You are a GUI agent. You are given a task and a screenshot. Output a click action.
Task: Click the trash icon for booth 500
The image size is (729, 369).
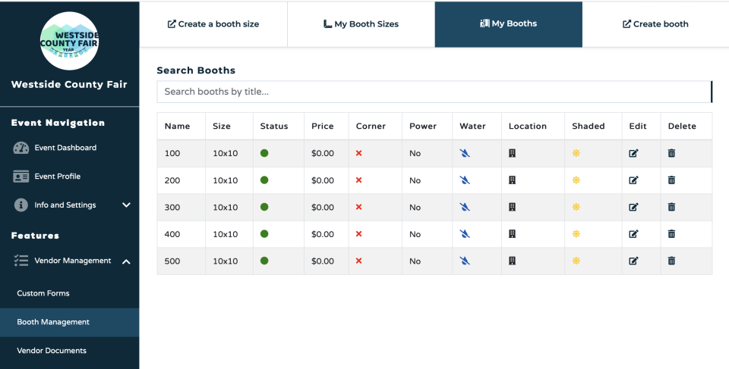tap(671, 261)
